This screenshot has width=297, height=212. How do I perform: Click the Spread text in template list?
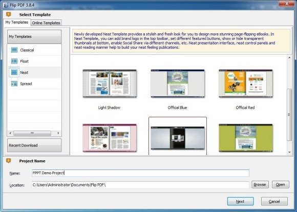tap(26, 84)
